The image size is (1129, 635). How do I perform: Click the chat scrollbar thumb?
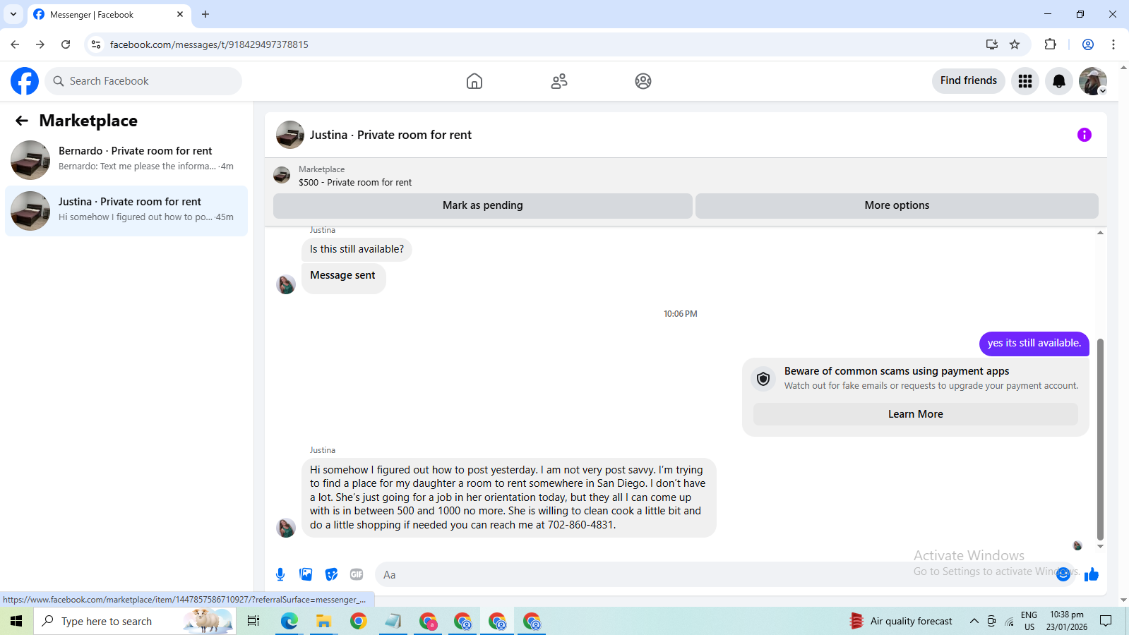(x=1100, y=439)
